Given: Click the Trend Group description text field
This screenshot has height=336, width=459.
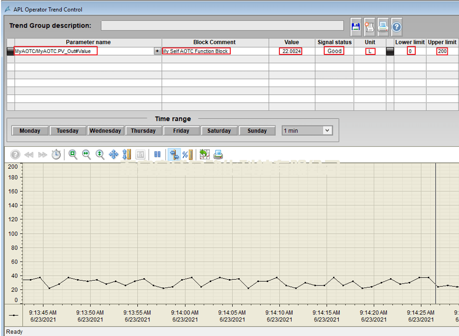Looking at the screenshot, I should pyautogui.click(x=222, y=26).
